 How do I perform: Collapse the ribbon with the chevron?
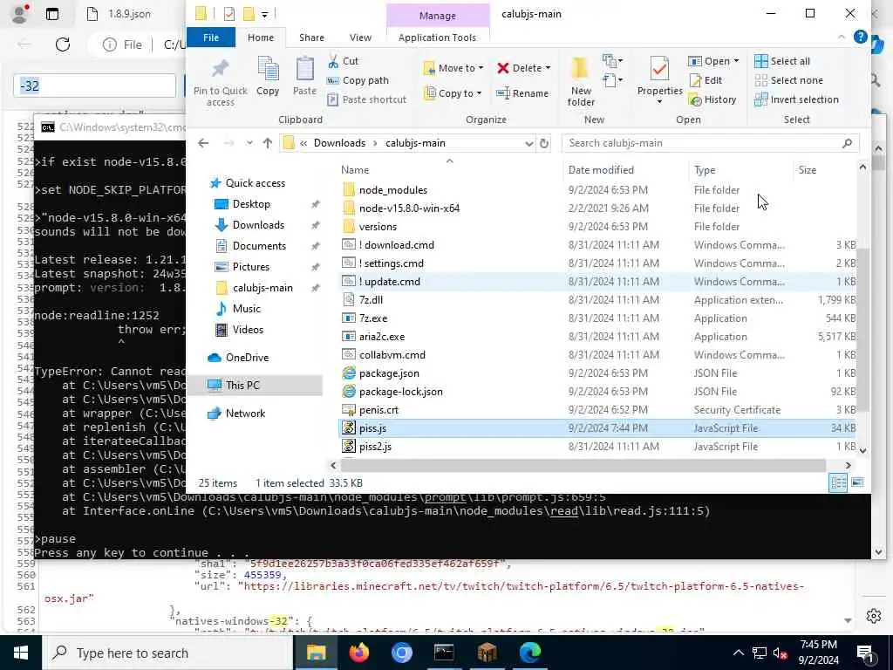pos(842,37)
